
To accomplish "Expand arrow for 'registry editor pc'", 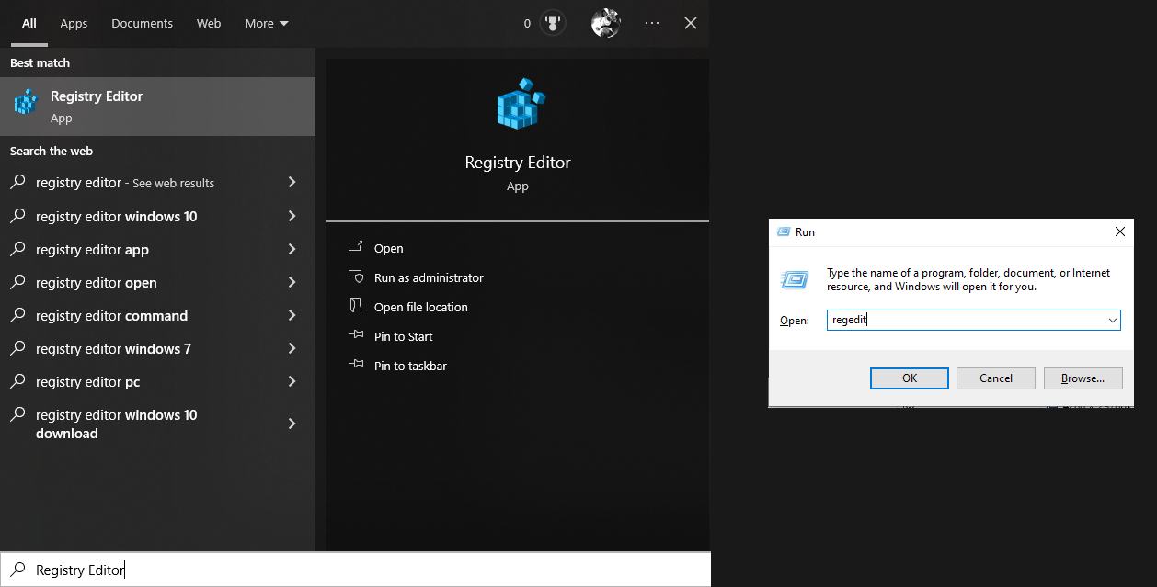I will coord(292,381).
